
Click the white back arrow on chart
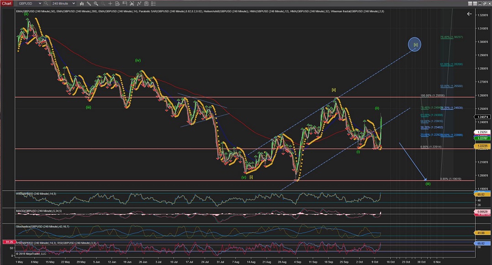point(469,14)
